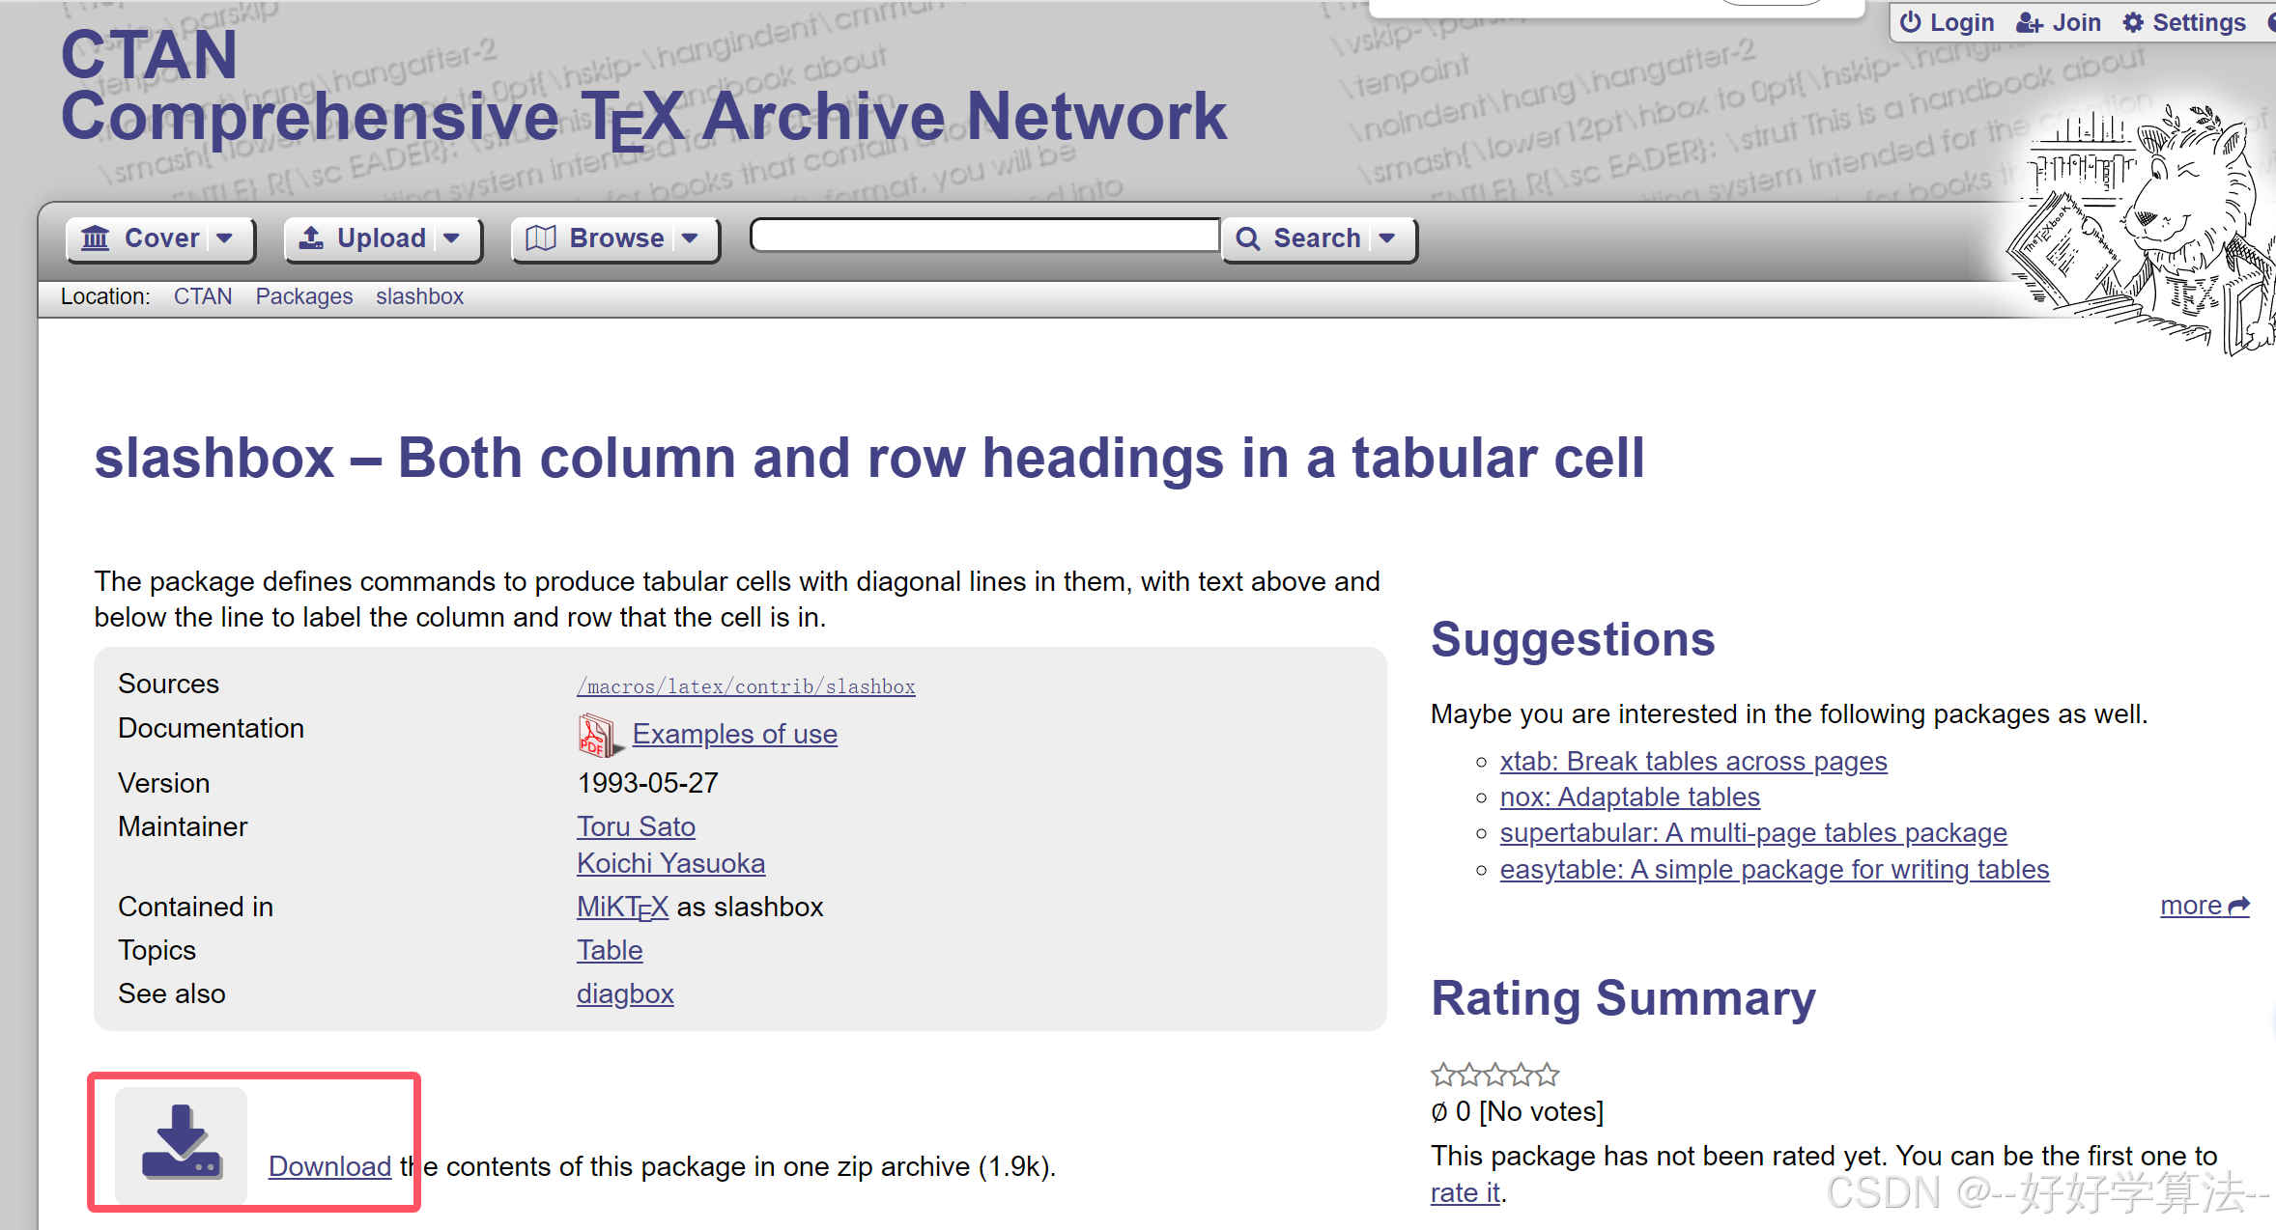Expand the Cover dropdown arrow

(225, 238)
